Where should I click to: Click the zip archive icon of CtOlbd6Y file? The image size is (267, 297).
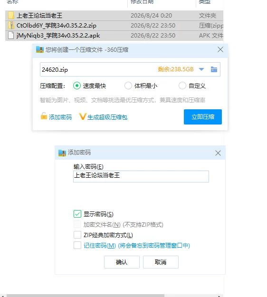click(11, 25)
